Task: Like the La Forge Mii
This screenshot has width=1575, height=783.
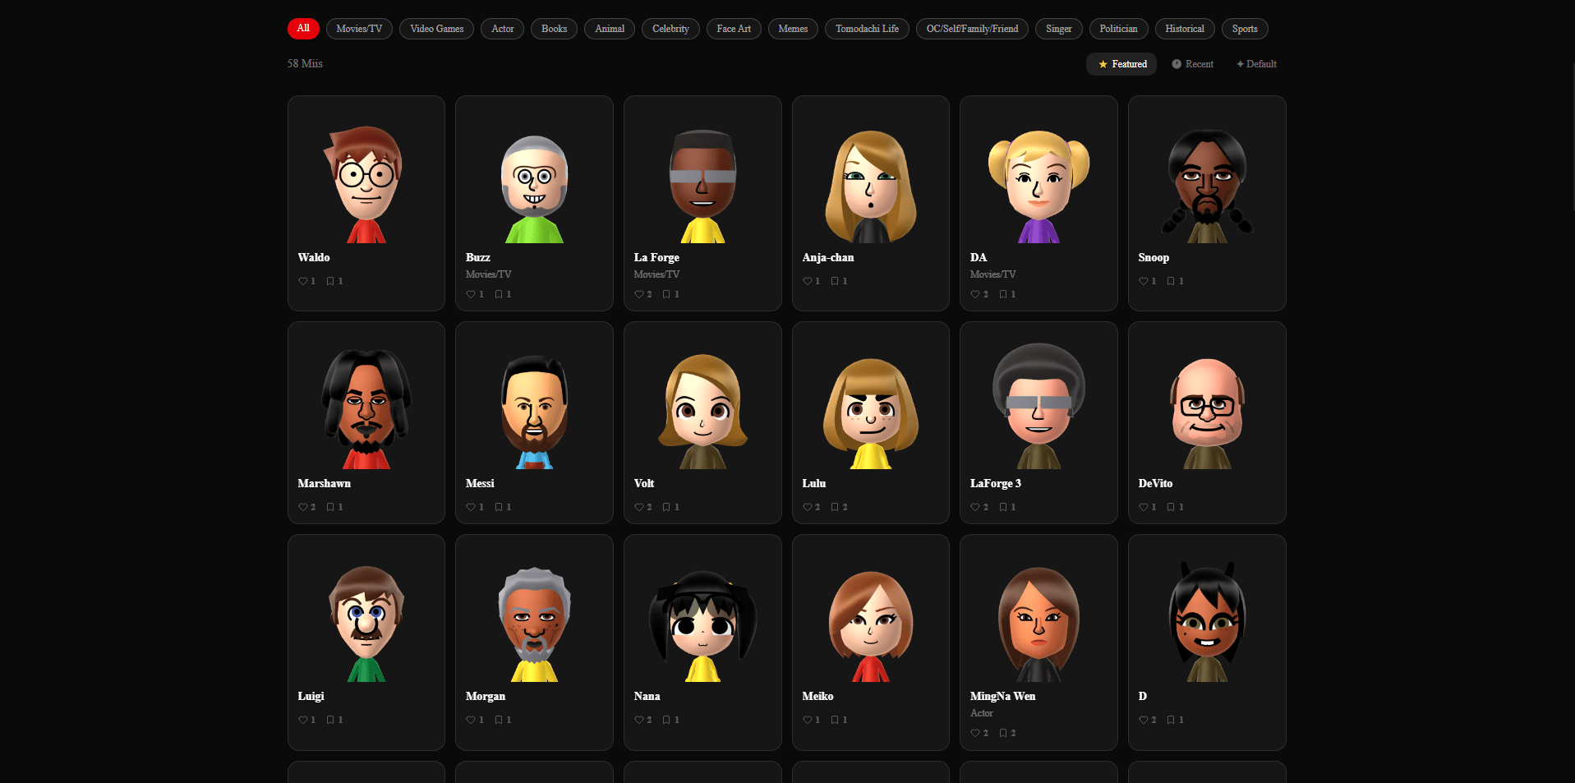Action: pyautogui.click(x=639, y=294)
